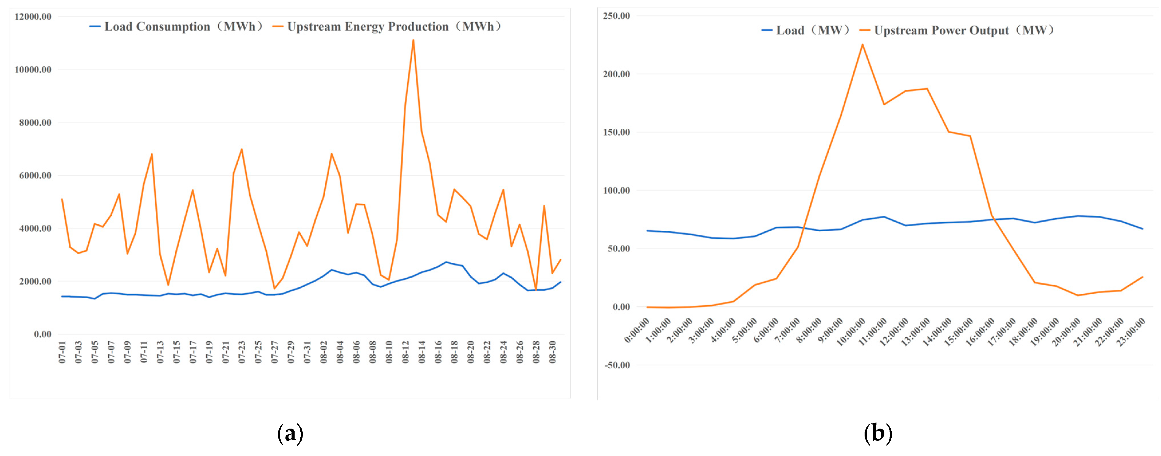
Task: Click the 250.00 y-axis label in chart (b)
Action: 616,16
